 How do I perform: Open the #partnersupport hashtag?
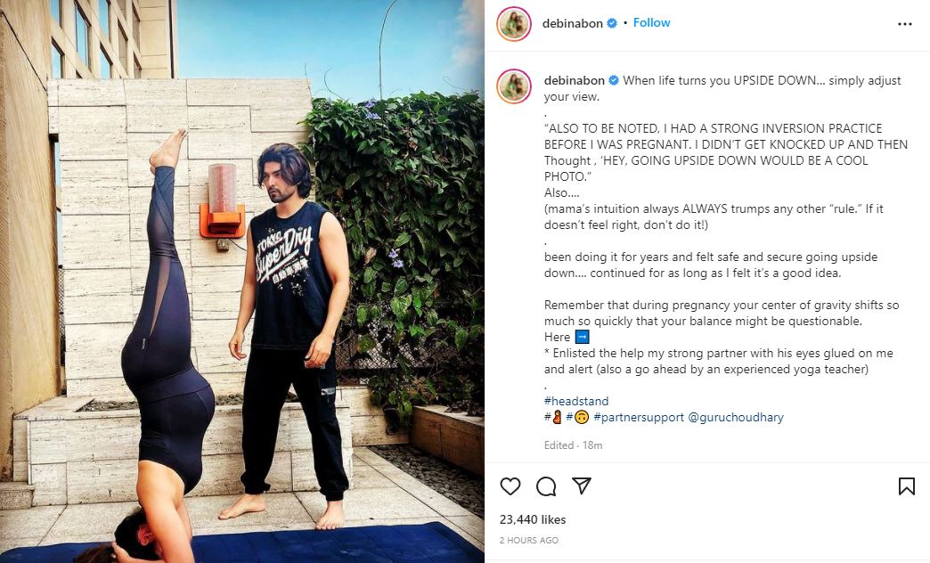[x=638, y=417]
